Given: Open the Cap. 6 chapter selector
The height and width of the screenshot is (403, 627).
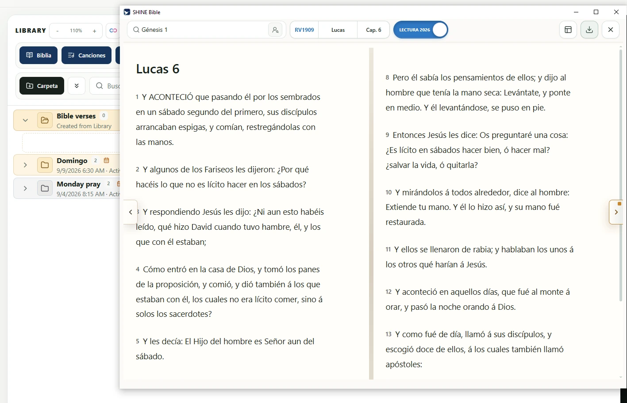Looking at the screenshot, I should pos(373,30).
